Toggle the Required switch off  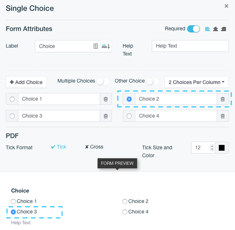click(193, 29)
